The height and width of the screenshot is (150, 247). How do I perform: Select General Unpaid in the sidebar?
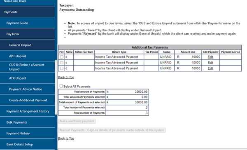click(x=28, y=45)
